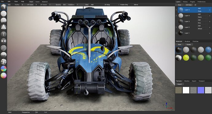Open the Disc object dropdown on Layer 3
The height and width of the screenshot is (114, 212).
point(202,23)
